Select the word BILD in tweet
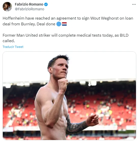Image resolution: width=138 pixels, height=142 pixels. 124,35
